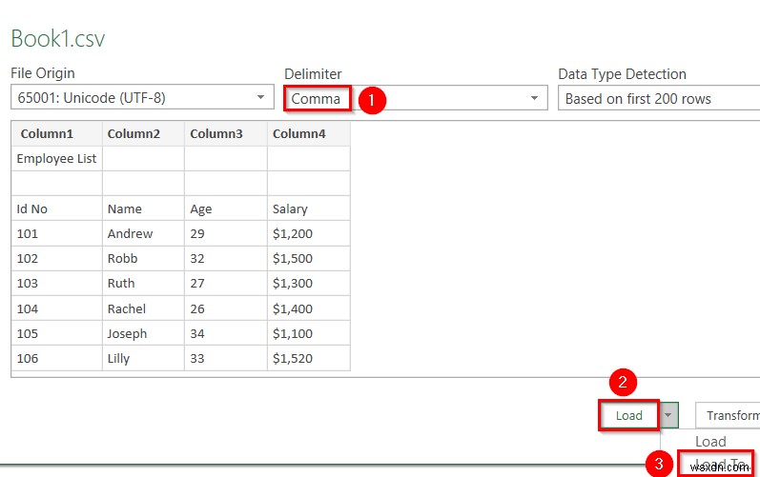This screenshot has height=477, width=760.
Task: Click the Transform button
Action: click(728, 415)
